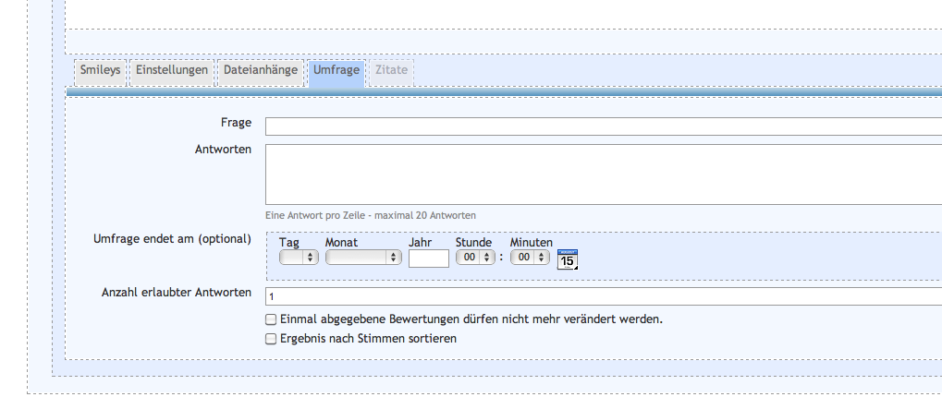Click the 'Umfrage endet am (optional)' label
The height and width of the screenshot is (397, 942).
172,238
